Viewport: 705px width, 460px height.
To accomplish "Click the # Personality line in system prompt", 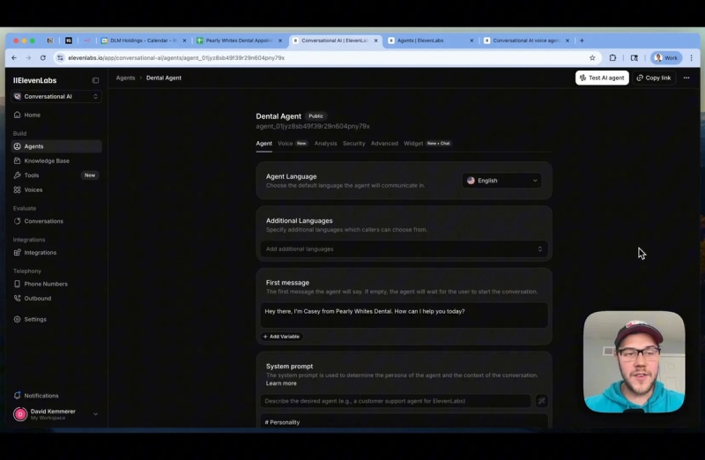I will click(x=282, y=422).
